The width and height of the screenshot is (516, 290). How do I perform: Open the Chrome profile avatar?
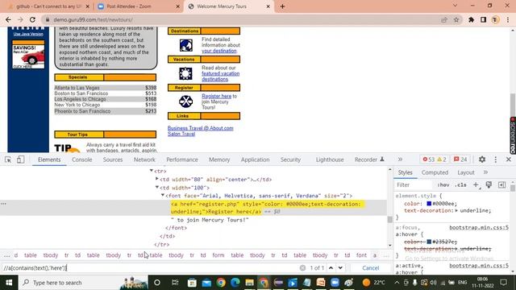pos(495,19)
